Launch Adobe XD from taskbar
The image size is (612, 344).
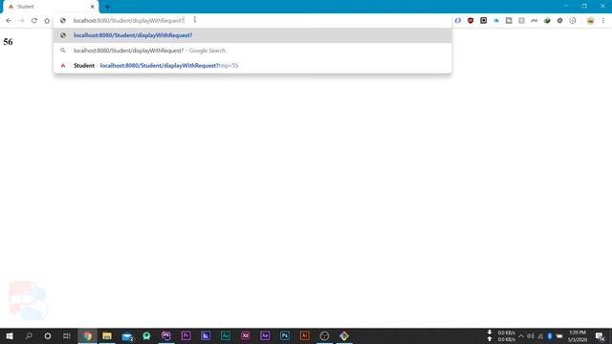pyautogui.click(x=245, y=335)
